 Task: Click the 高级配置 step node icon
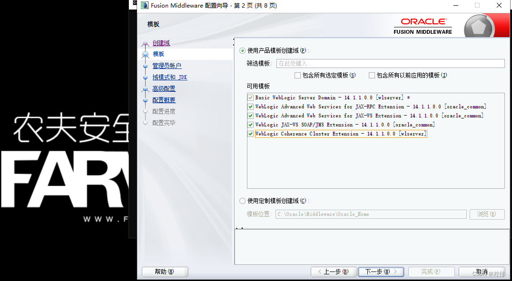145,89
